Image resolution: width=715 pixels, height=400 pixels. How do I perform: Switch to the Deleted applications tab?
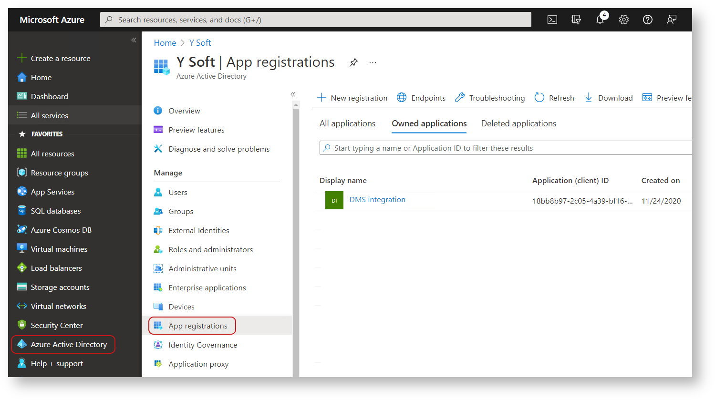[518, 123]
